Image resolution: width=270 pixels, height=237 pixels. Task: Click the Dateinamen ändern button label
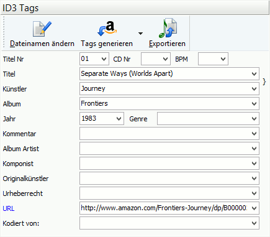(42, 44)
